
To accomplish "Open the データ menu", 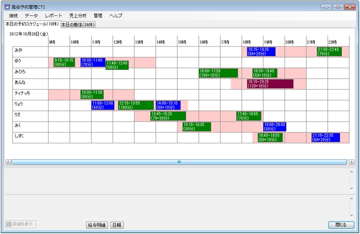I will click(31, 16).
